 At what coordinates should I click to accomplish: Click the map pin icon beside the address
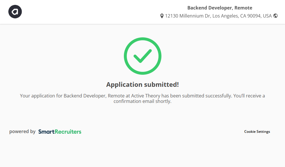tap(162, 16)
